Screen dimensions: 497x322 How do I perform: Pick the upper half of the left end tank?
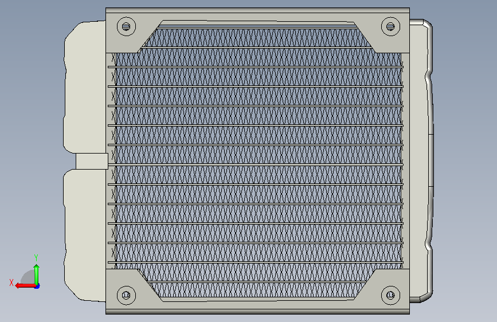85,87
